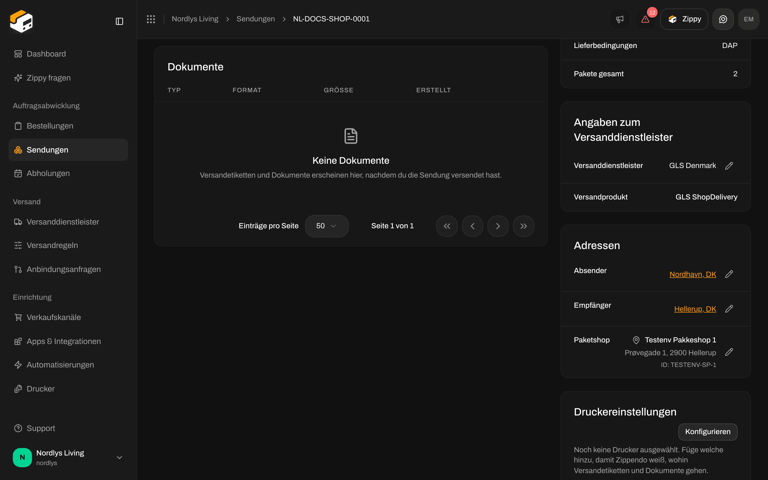Open Einträge pro Seite dropdown showing 50
This screenshot has height=480, width=768.
(x=327, y=226)
